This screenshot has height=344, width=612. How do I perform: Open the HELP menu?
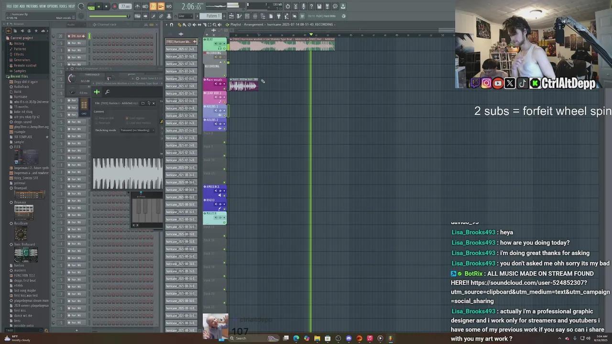click(72, 6)
